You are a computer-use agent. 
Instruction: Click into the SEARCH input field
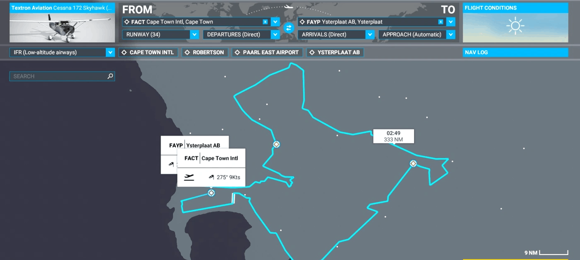click(x=58, y=76)
